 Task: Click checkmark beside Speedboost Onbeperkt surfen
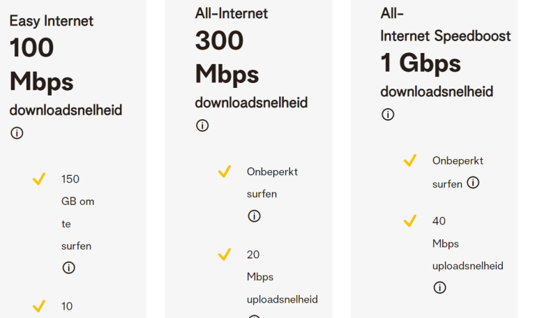click(410, 161)
